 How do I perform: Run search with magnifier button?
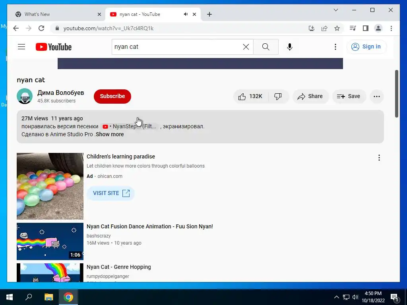tap(266, 47)
